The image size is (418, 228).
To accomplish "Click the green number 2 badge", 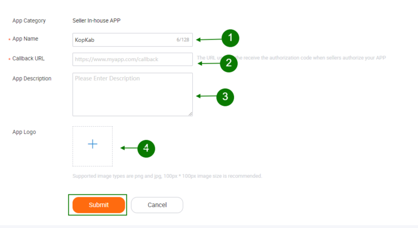I will 229,63.
